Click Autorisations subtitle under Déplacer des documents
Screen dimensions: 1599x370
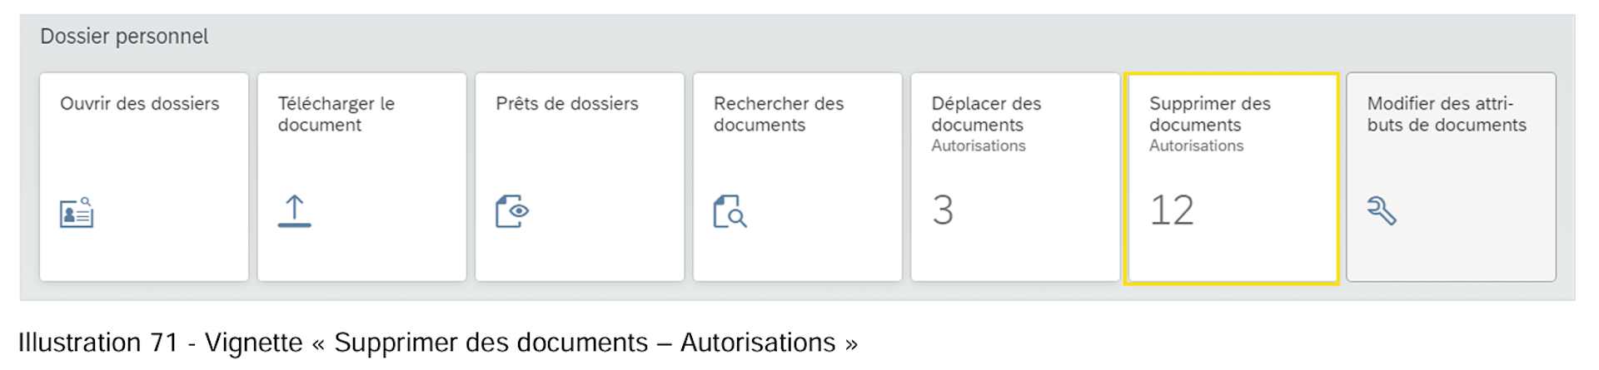point(979,146)
